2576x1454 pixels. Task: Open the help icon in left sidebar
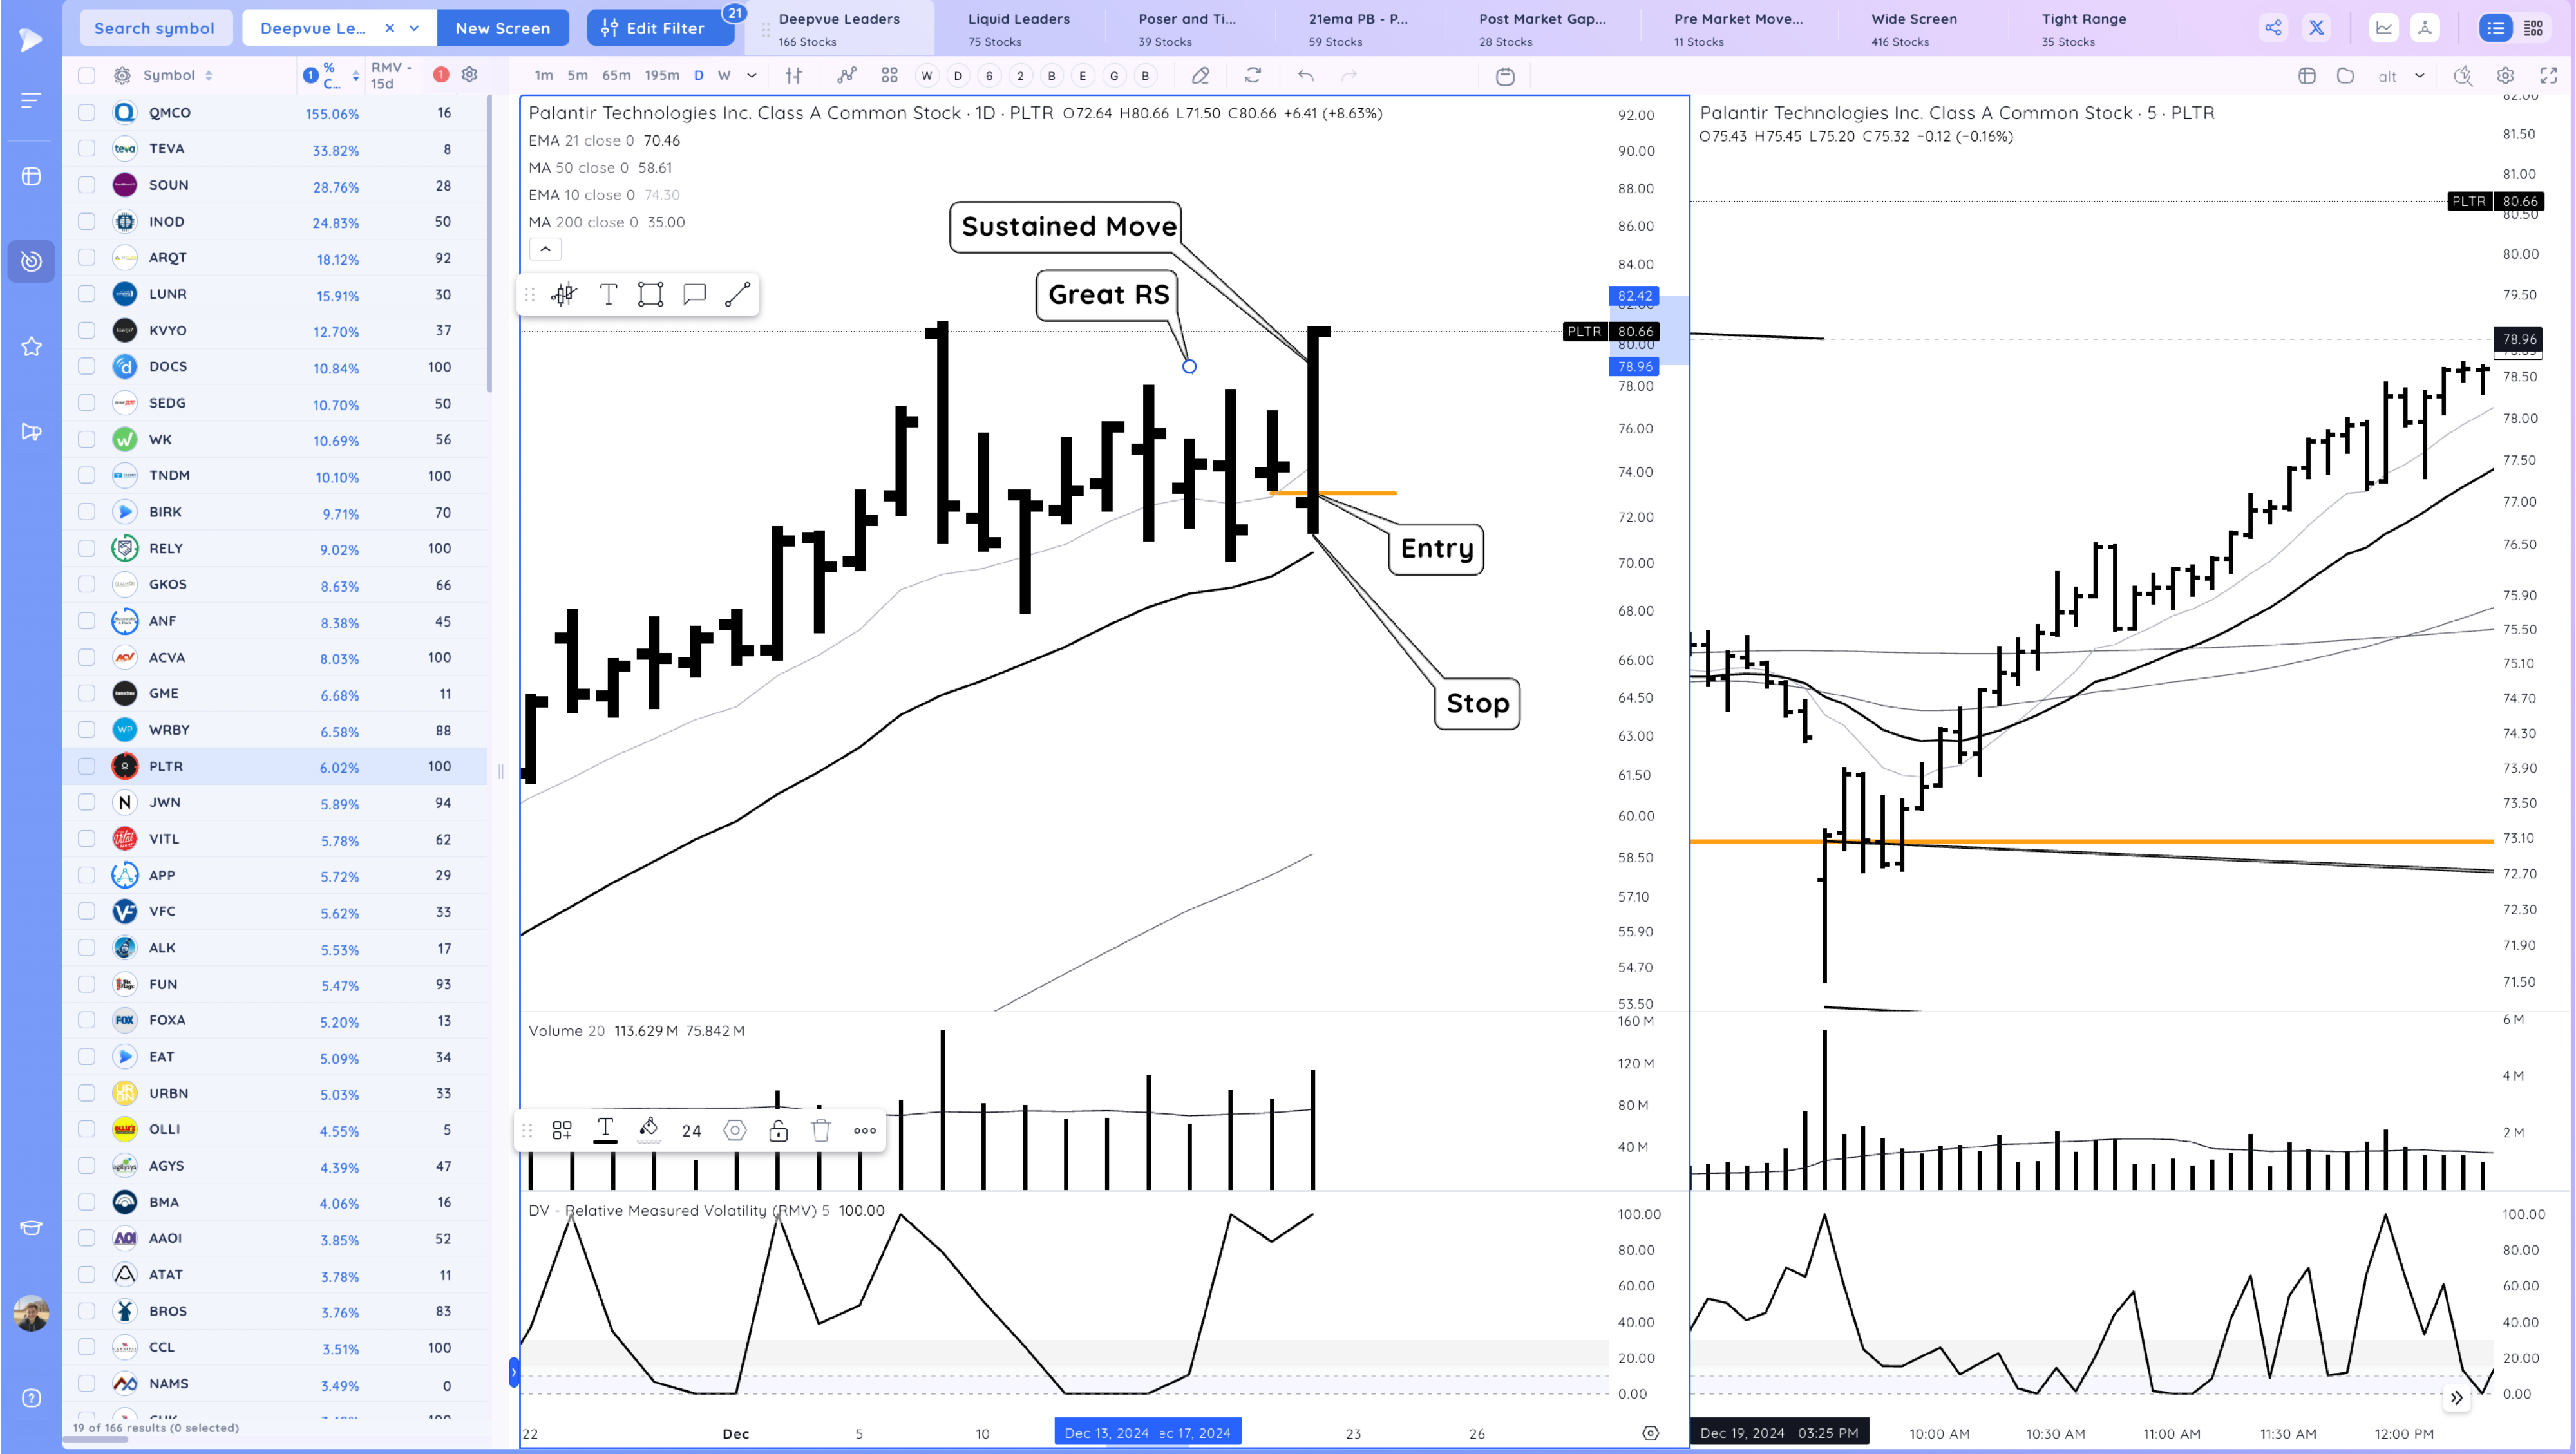point(31,1398)
